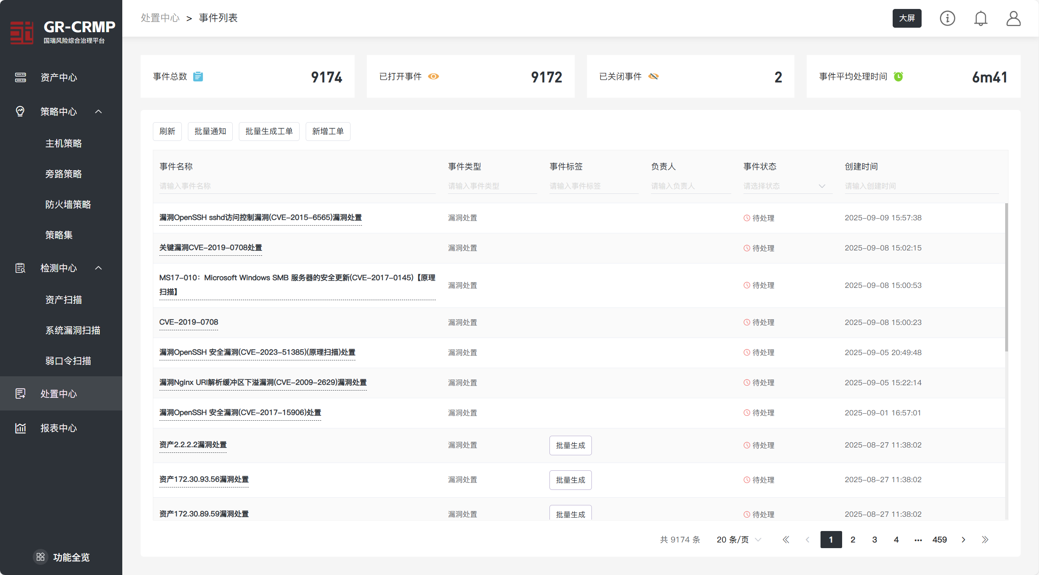Image resolution: width=1039 pixels, height=575 pixels.
Task: Collapse the 策略中心 menu chevron
Action: click(99, 111)
